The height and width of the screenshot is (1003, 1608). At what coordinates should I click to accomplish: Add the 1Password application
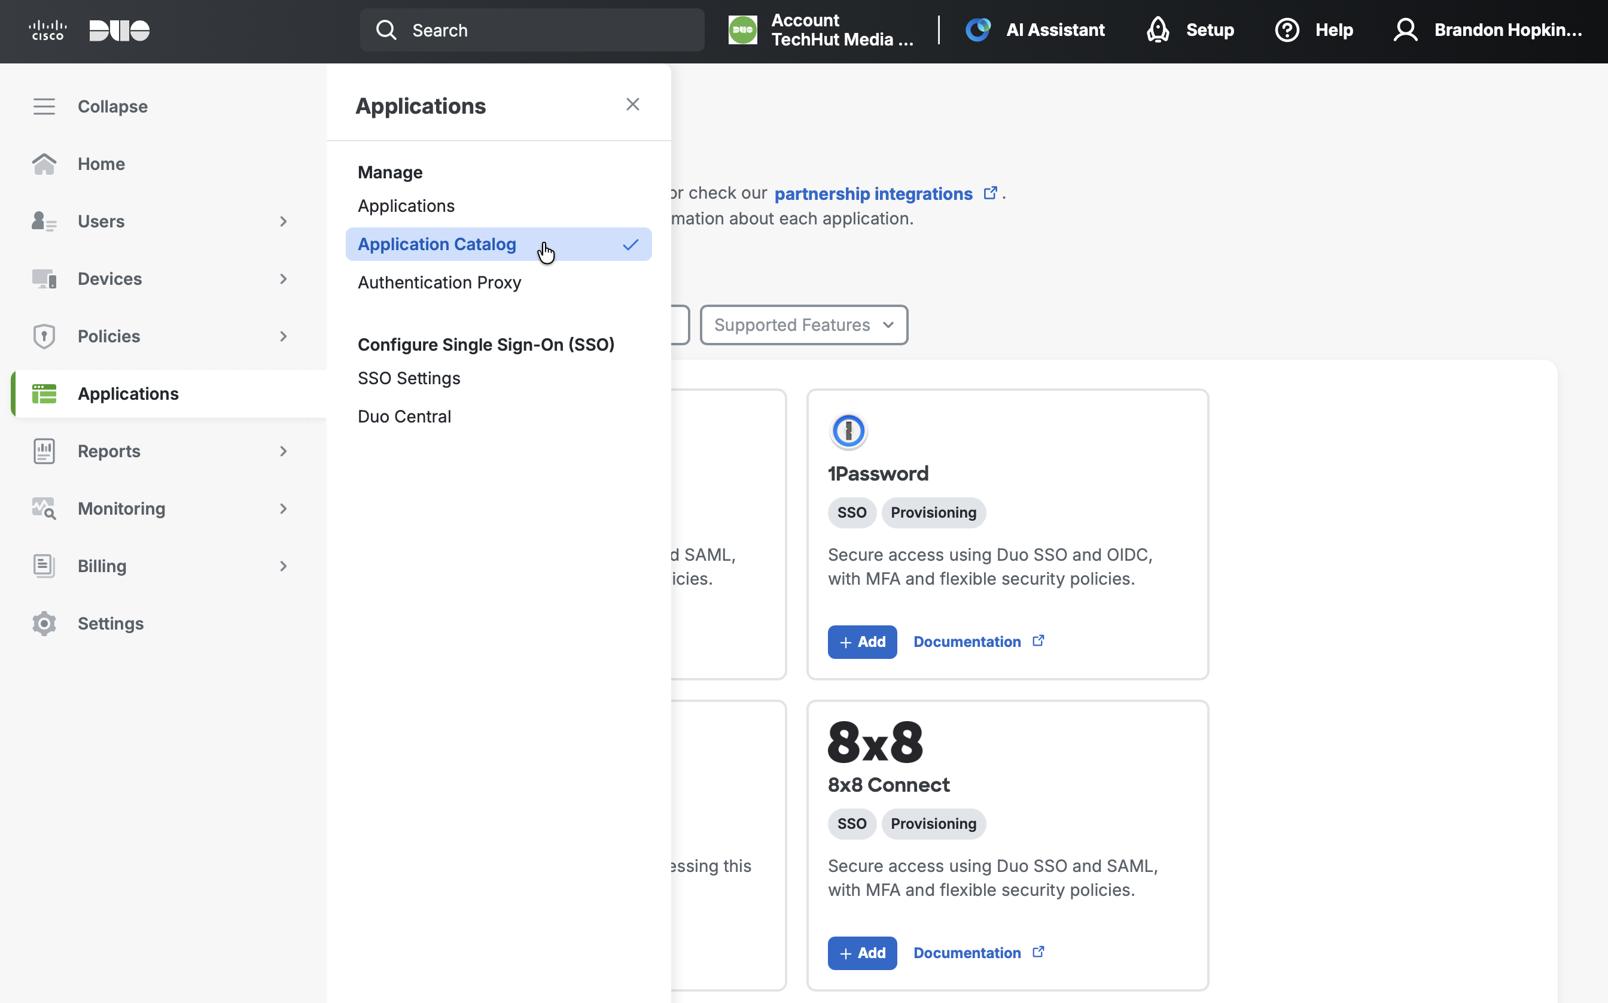861,642
